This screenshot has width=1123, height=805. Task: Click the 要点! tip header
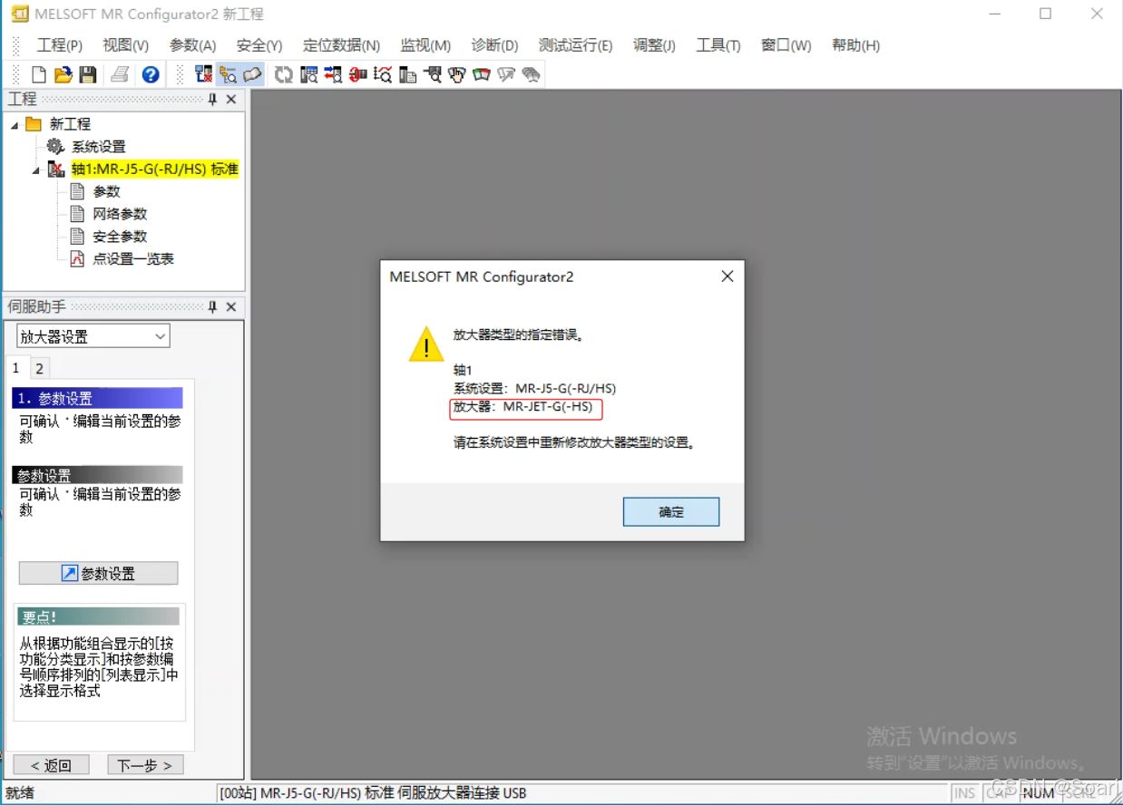[98, 617]
